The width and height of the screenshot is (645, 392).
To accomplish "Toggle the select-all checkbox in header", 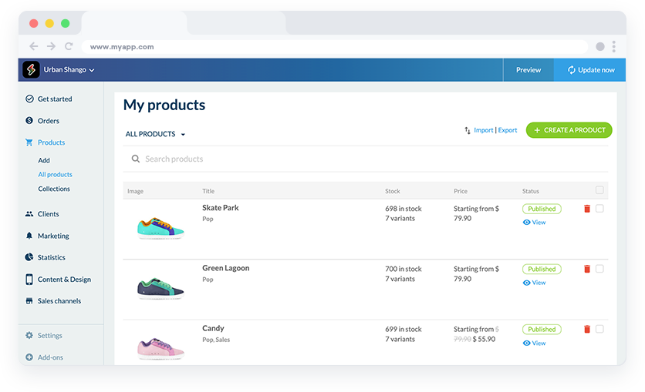I will [x=599, y=190].
